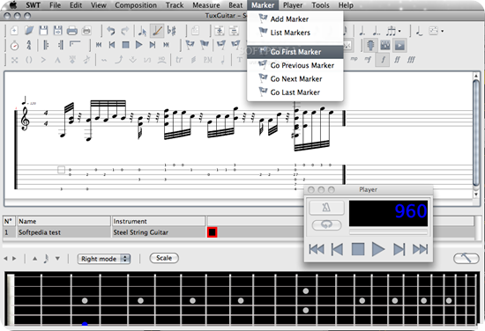Viewport: 485px width, 331px height.
Task: Click the New song toolbar icon
Action: [14, 31]
